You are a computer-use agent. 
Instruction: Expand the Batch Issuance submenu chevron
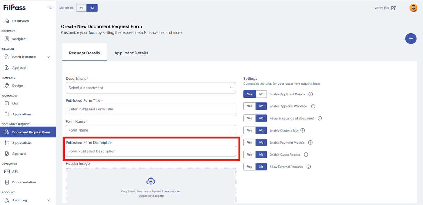(49, 57)
